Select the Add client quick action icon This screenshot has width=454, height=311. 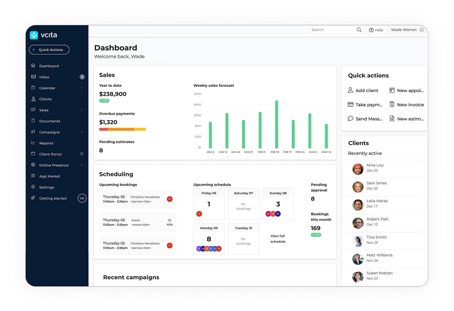click(350, 90)
